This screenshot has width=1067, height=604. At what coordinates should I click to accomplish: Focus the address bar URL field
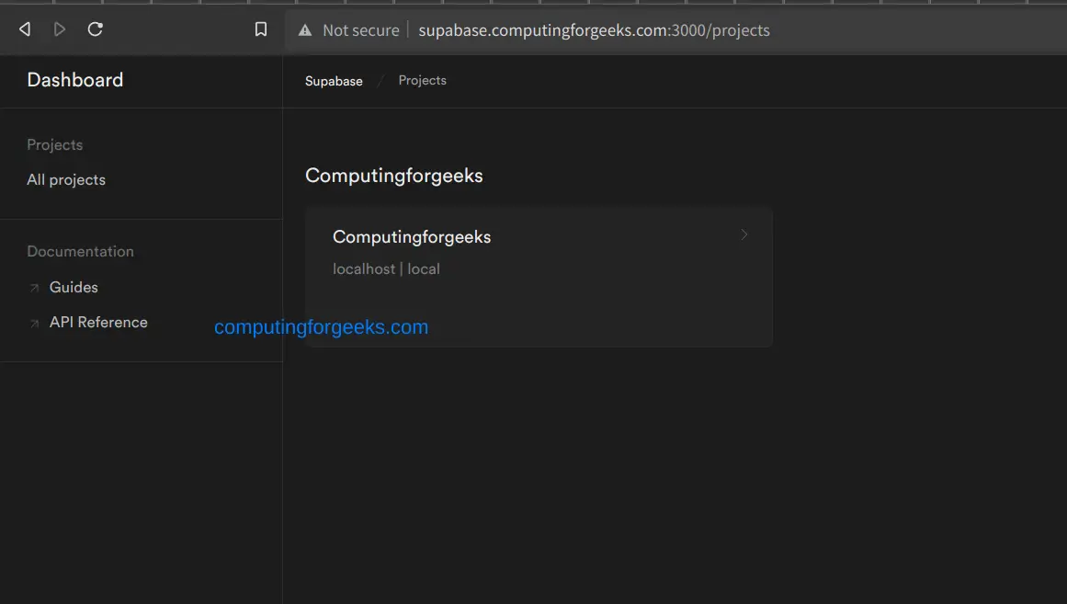point(594,30)
